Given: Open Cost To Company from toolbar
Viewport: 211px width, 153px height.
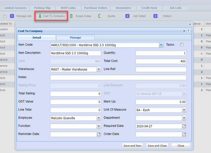Looking at the screenshot, I should click(x=51, y=16).
